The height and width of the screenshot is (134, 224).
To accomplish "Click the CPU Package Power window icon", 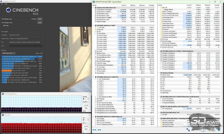I will coord(3,94).
